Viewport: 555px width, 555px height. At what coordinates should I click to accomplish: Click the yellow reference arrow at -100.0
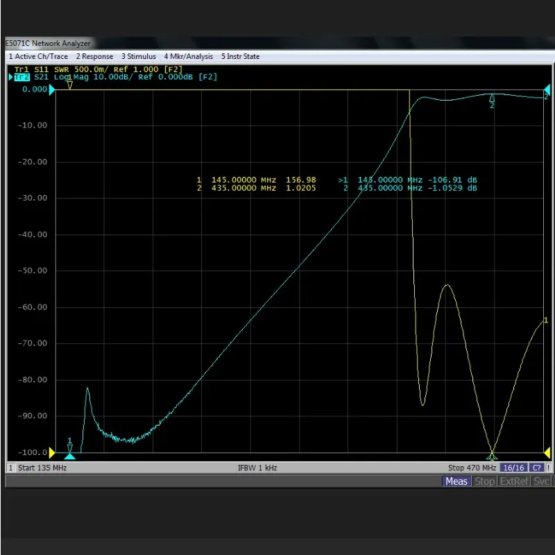pyautogui.click(x=53, y=452)
